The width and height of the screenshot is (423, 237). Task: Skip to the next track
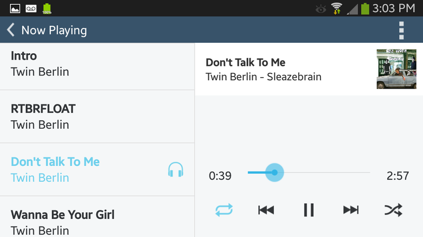[351, 210]
